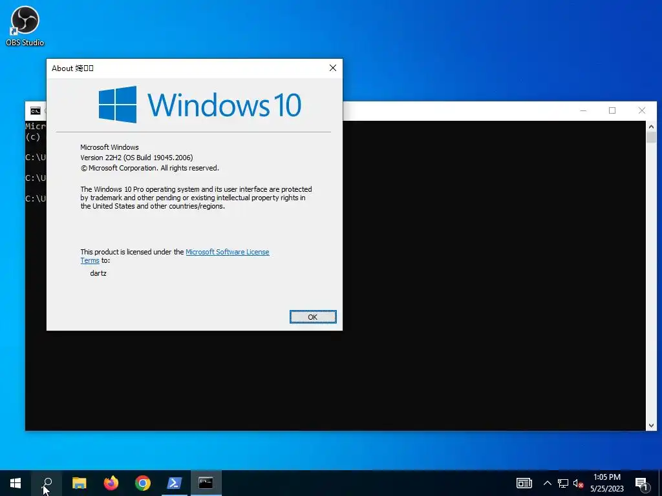Open taskbar search magnifier
The image size is (662, 496).
[47, 483]
